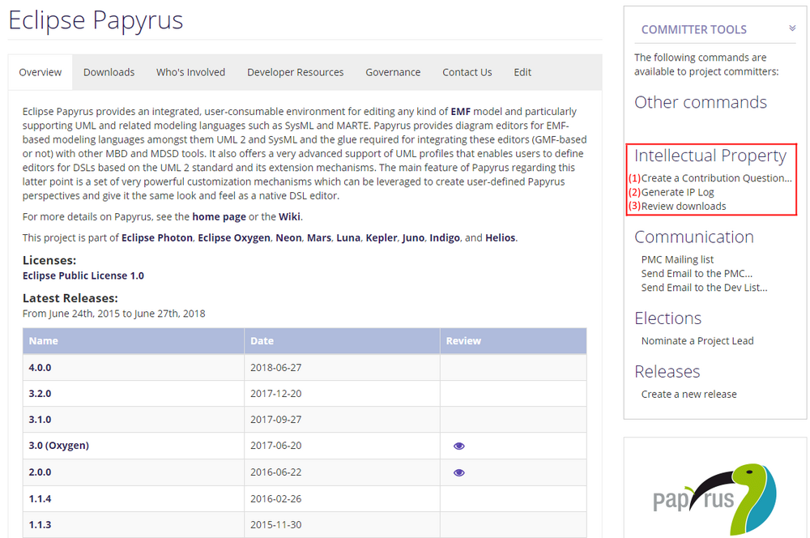The image size is (810, 538).
Task: Open the Indigo release link
Action: click(x=445, y=237)
